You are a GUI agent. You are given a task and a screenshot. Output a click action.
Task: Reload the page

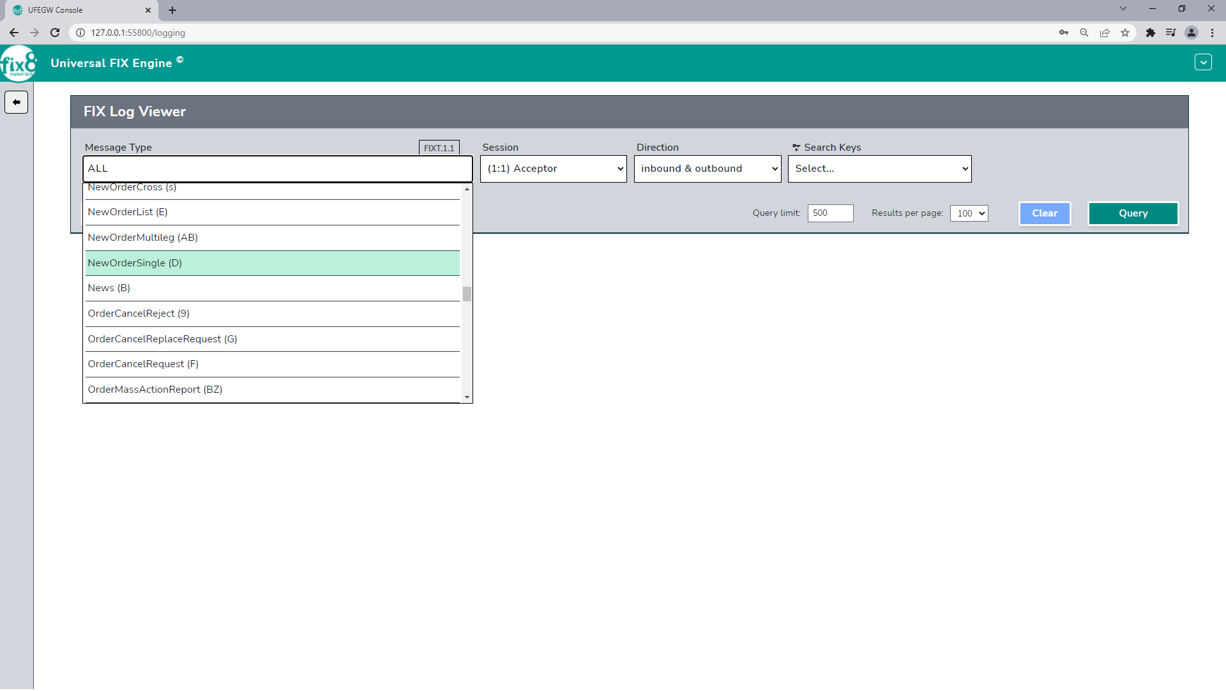pyautogui.click(x=55, y=33)
